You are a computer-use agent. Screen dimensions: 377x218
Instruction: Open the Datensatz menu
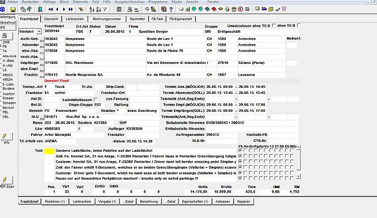(x=80, y=2)
